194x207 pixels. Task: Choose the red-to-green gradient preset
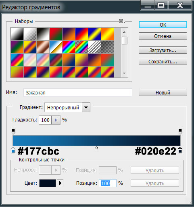pos(56,34)
